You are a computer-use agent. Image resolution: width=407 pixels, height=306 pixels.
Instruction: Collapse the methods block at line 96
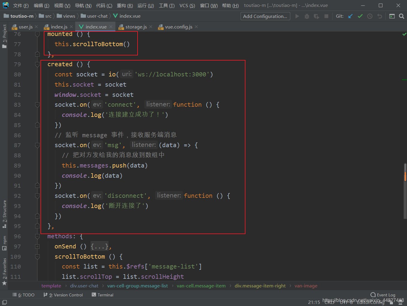tap(37, 236)
